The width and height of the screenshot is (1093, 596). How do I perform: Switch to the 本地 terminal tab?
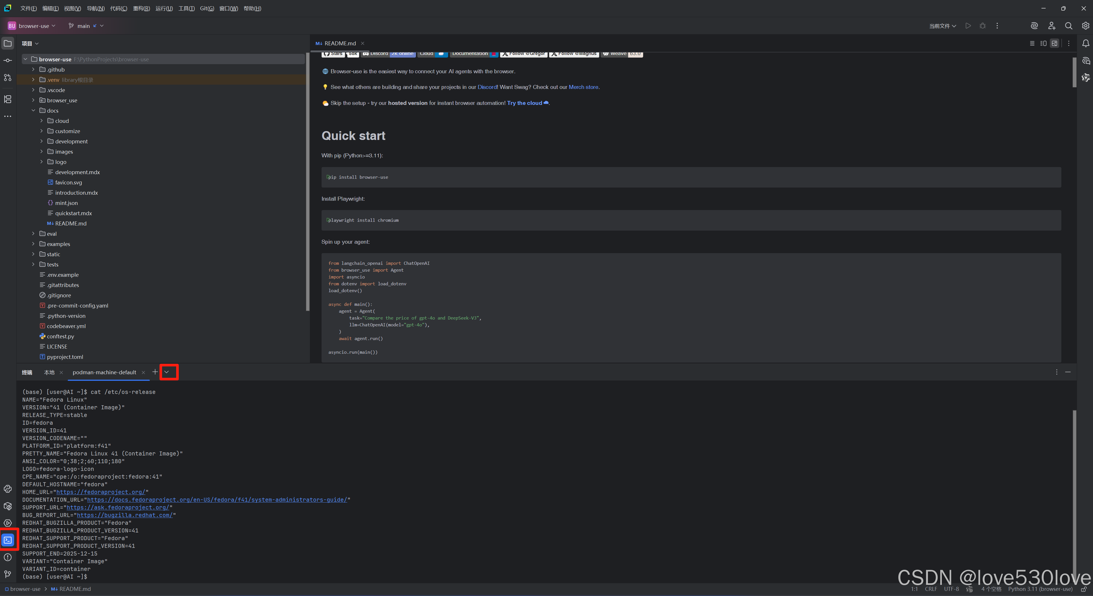49,373
